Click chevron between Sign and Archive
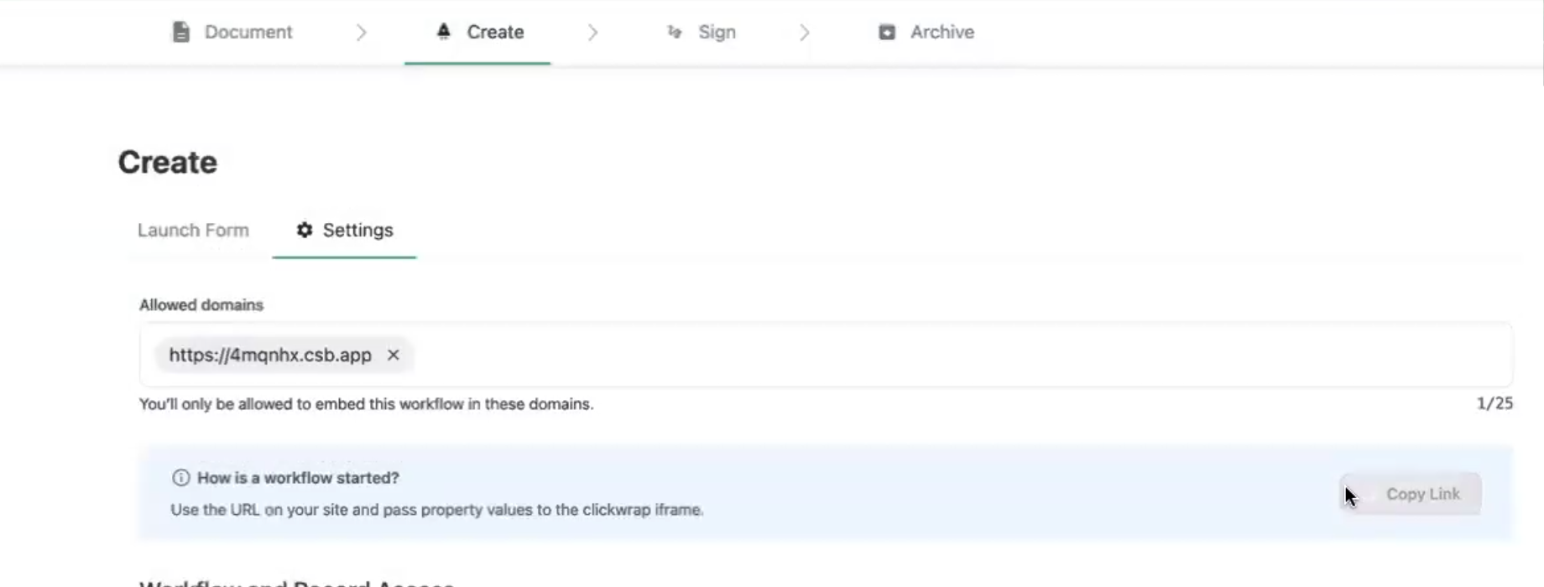This screenshot has height=587, width=1544. [x=805, y=32]
